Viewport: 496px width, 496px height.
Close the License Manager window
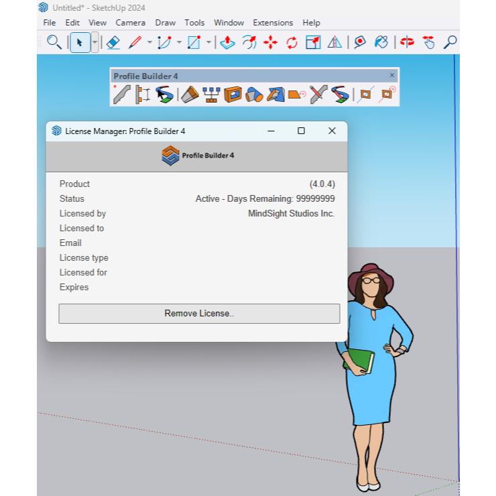point(332,131)
